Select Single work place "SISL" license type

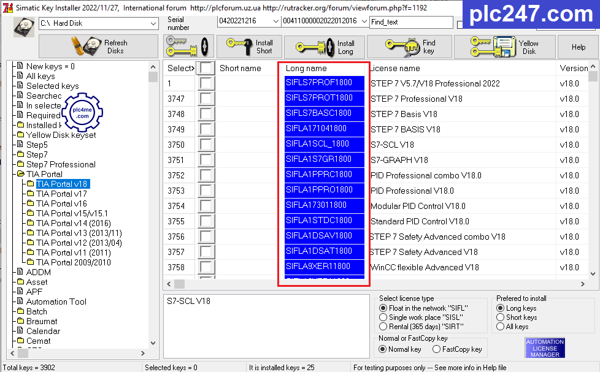tap(383, 317)
